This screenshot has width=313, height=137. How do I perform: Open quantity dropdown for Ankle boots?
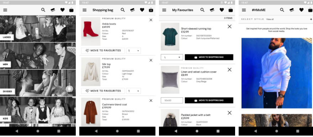133,51
